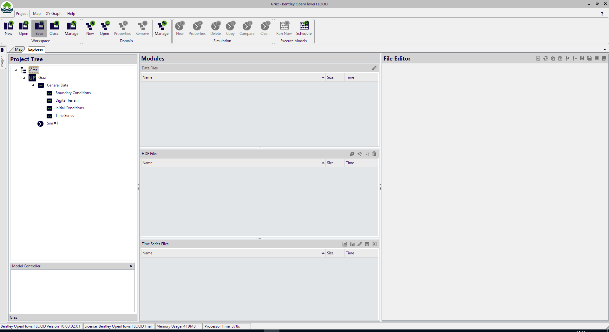Open the Schedule models tool
Viewport: 609px width, 332px height.
304,28
